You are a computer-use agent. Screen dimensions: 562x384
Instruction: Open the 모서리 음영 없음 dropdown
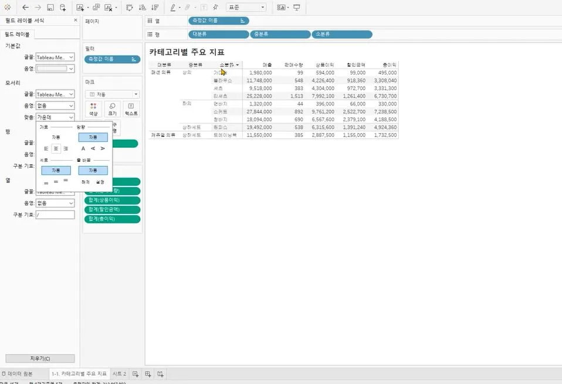(x=55, y=106)
